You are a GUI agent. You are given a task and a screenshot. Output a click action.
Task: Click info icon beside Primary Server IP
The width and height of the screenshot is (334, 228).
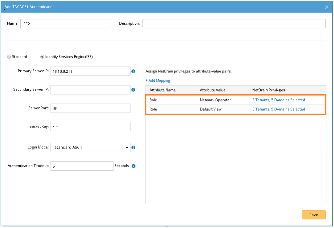click(x=133, y=71)
